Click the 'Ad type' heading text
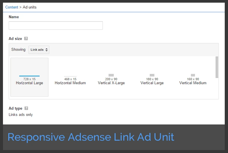 [15, 108]
